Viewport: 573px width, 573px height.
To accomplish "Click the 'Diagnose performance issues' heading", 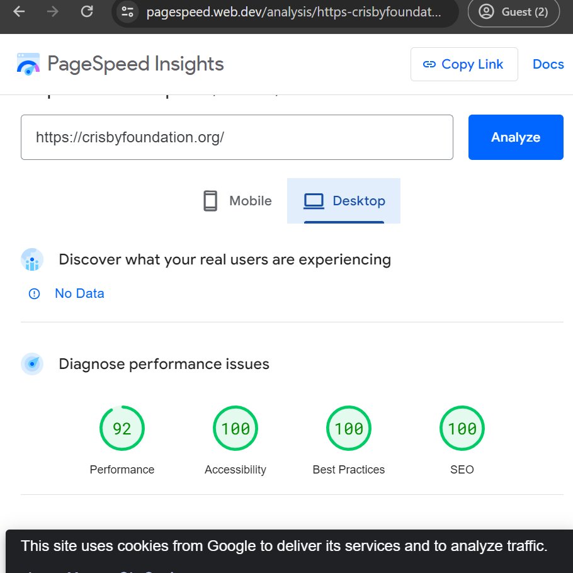I will tap(164, 364).
